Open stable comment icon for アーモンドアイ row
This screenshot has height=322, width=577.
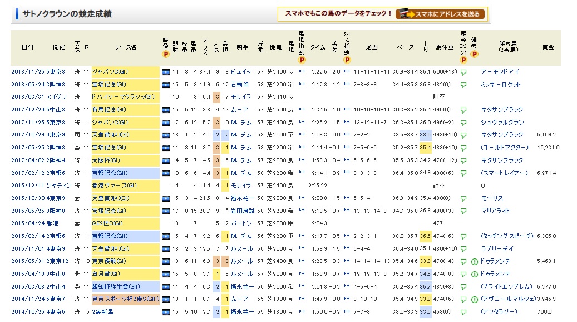click(463, 72)
